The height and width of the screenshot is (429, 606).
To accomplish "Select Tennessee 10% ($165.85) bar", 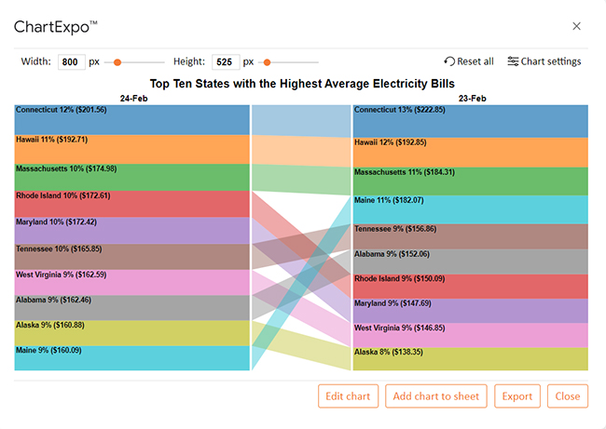I will click(x=132, y=257).
